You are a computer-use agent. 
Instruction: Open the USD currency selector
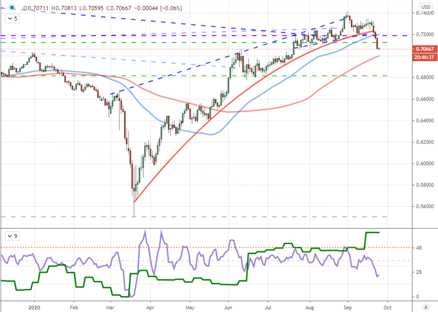426,7
